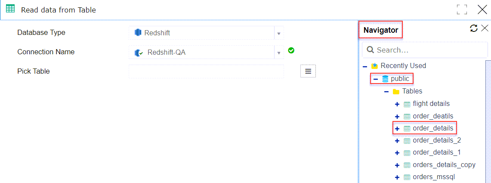
Task: Click the fullscreen expand icon
Action: pyautogui.click(x=462, y=10)
